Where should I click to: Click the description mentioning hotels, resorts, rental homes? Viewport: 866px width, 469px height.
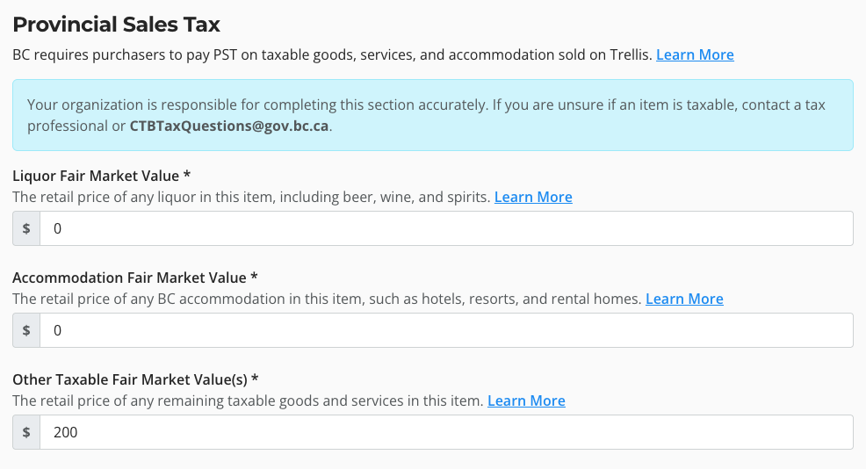[327, 299]
